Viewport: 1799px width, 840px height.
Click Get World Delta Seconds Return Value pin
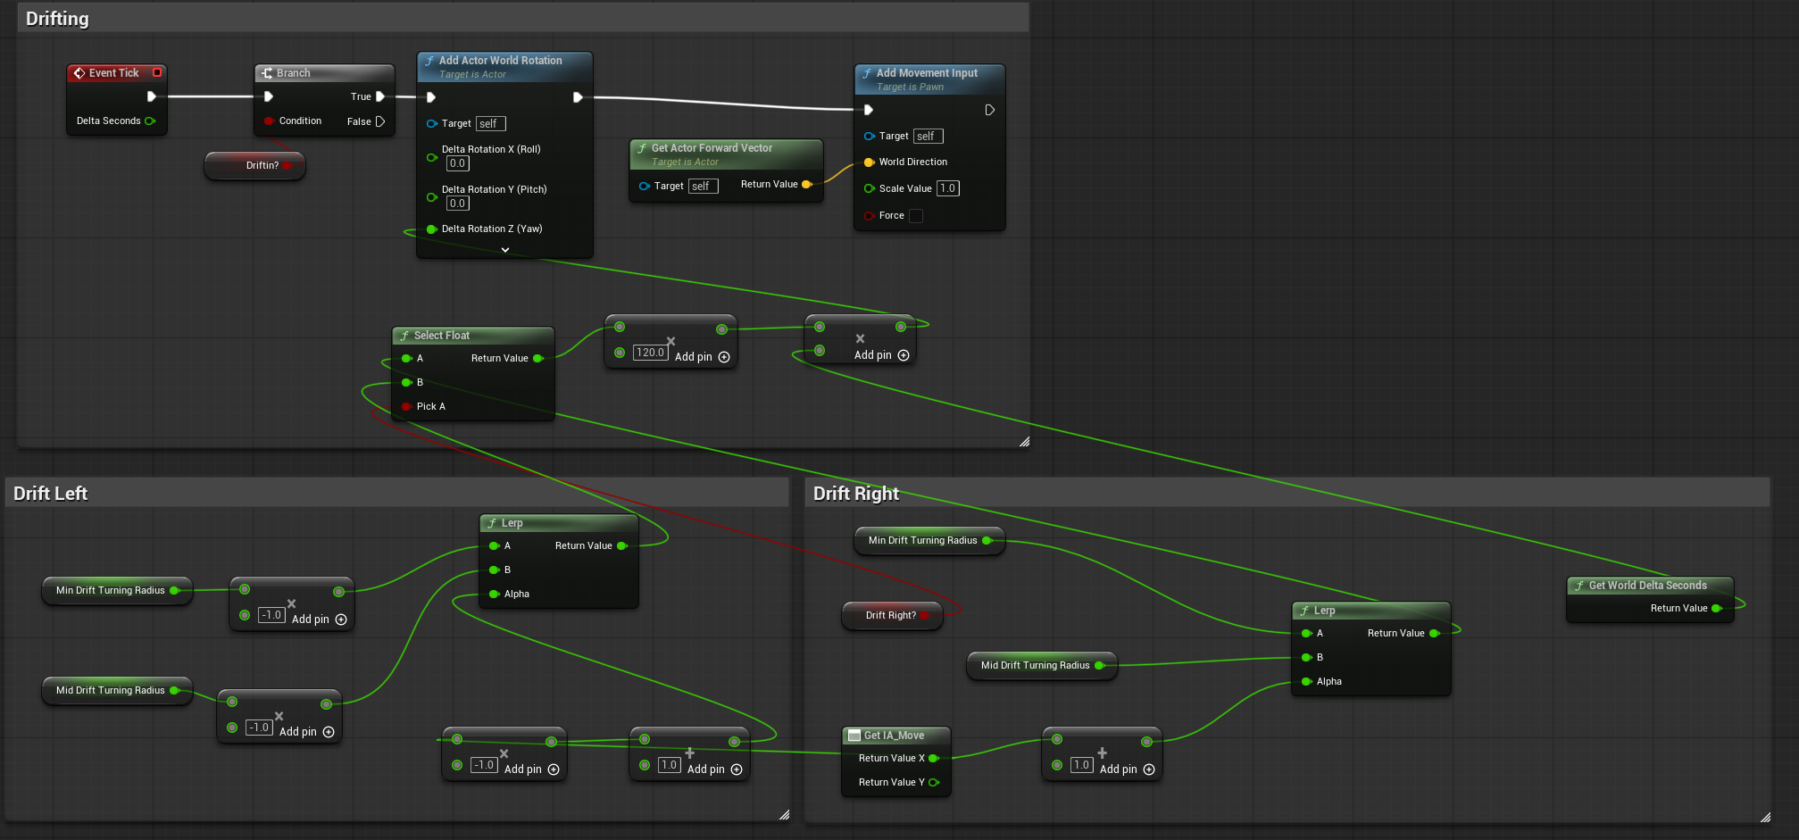(1716, 609)
